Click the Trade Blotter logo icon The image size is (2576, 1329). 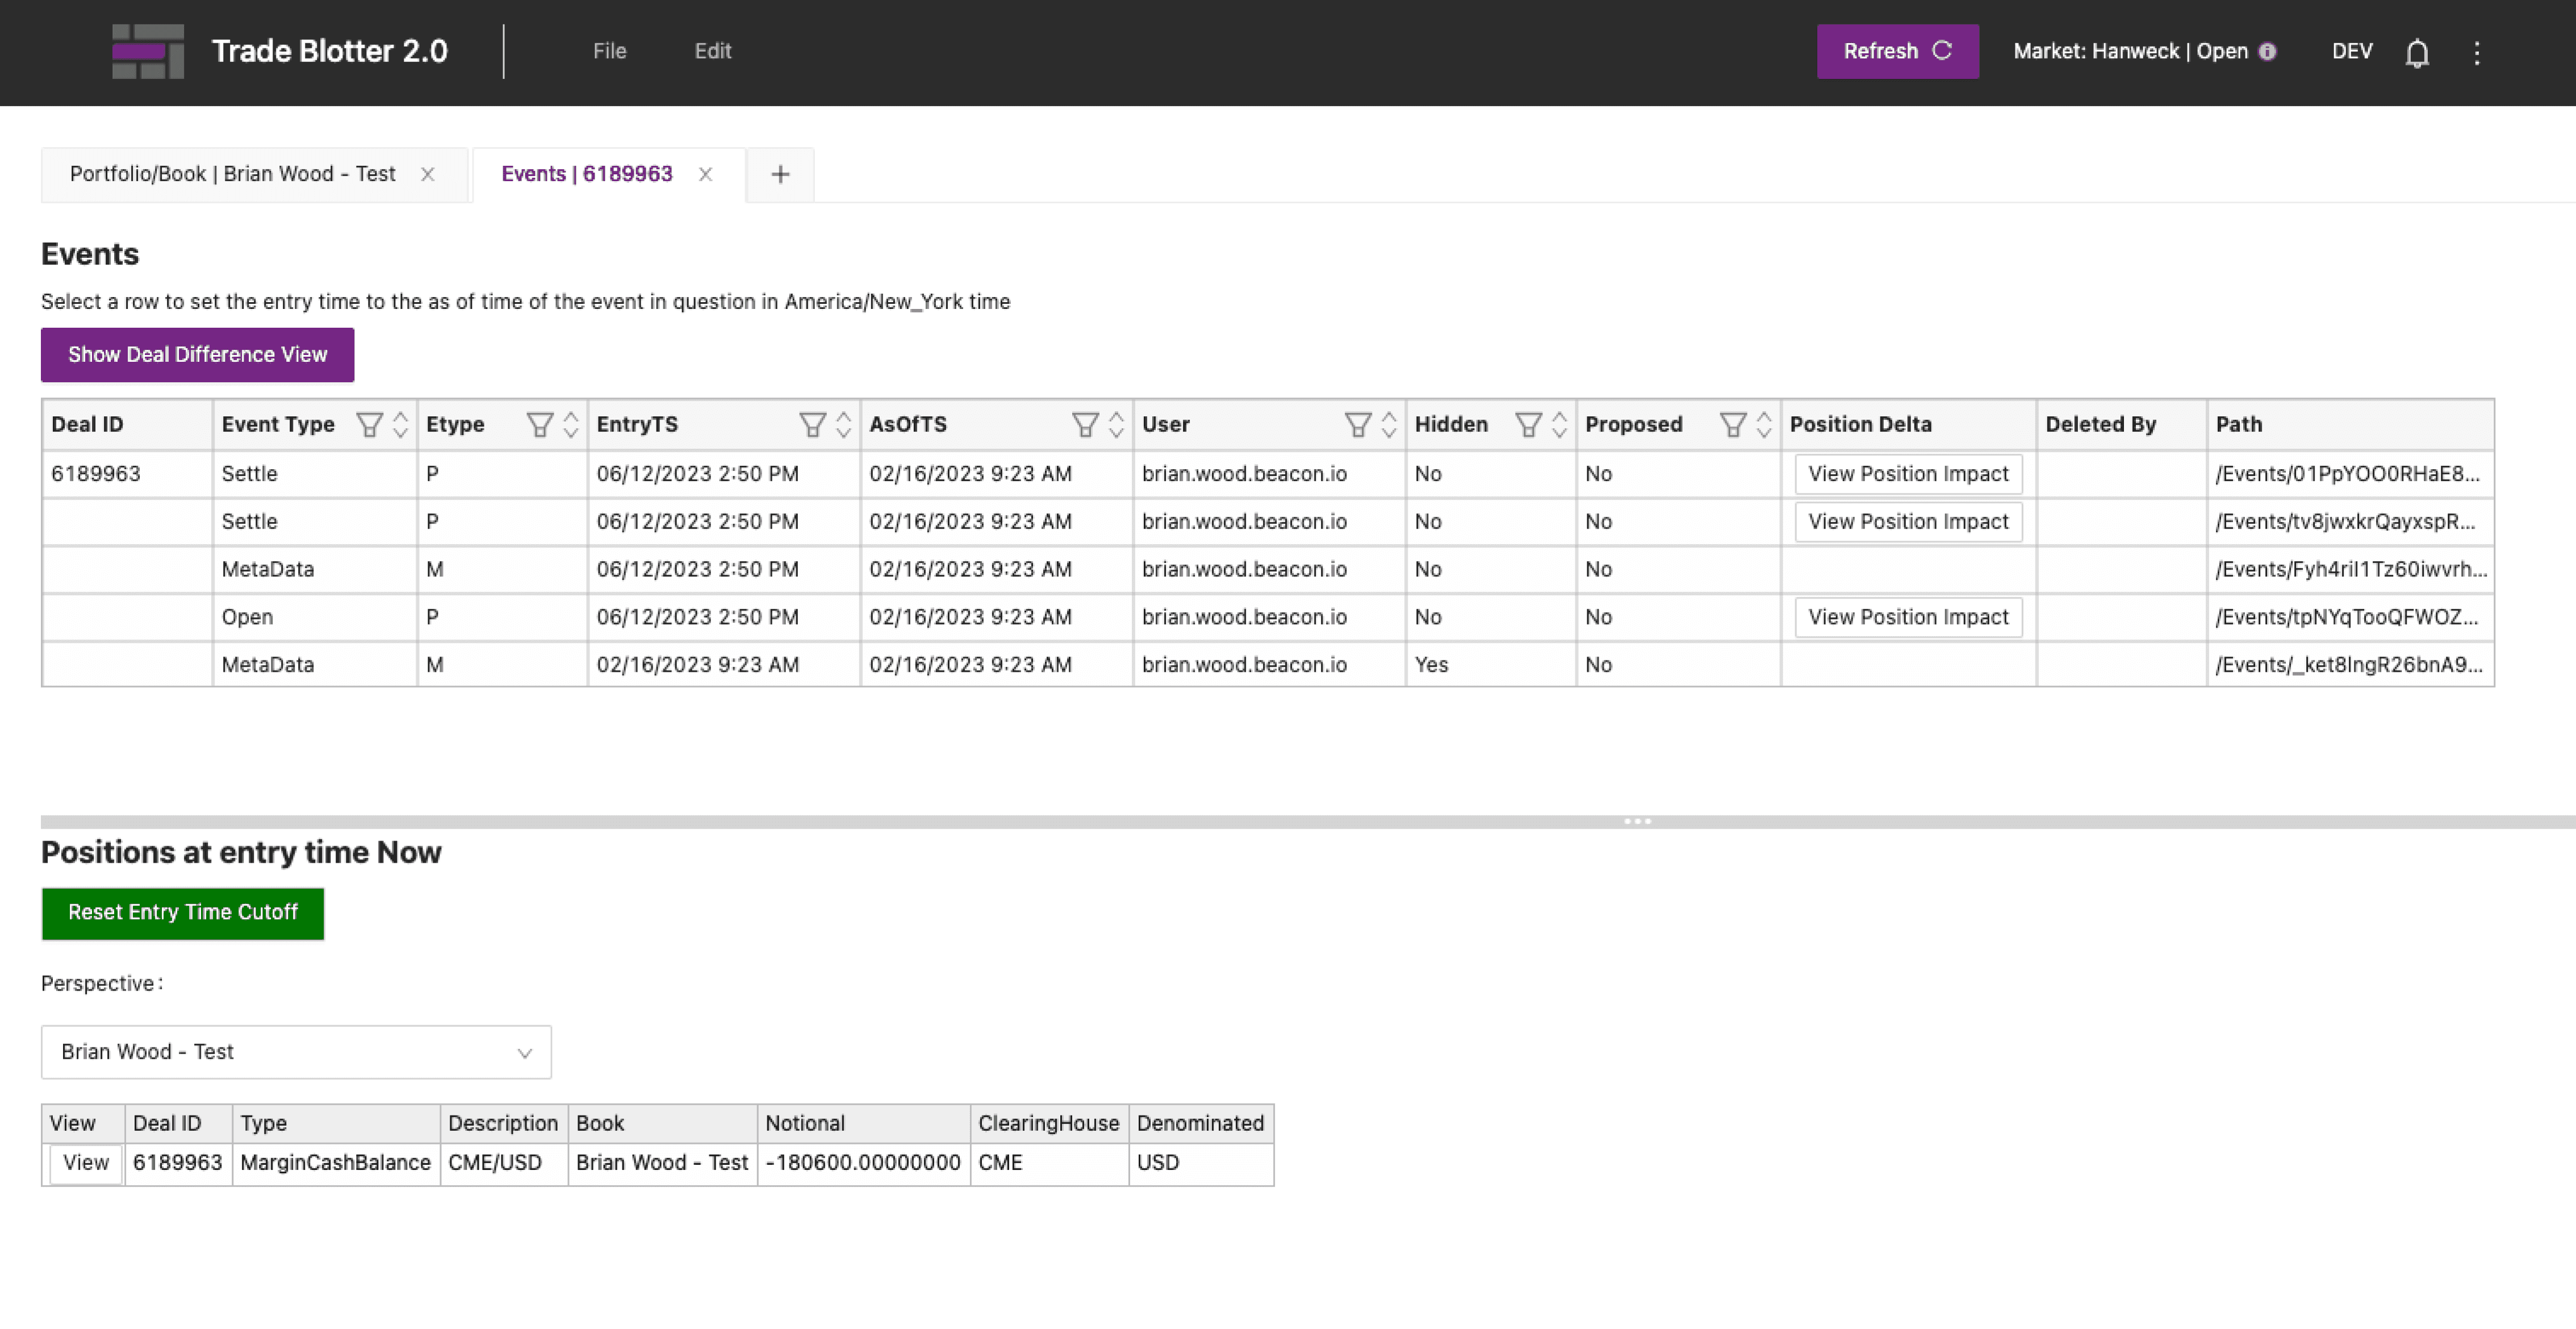[148, 51]
